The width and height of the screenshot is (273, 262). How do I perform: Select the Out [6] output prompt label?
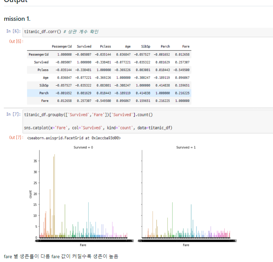16,41
